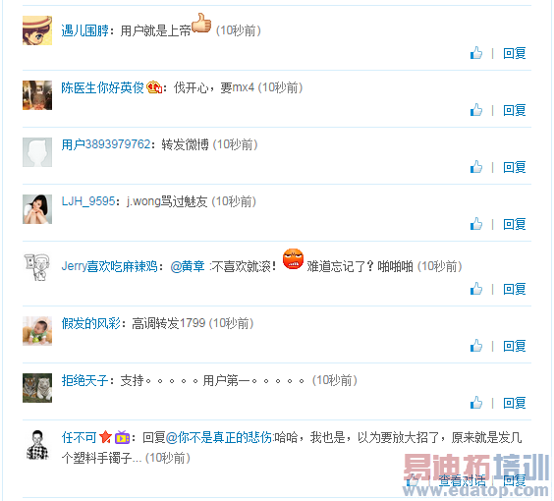The height and width of the screenshot is (501, 554).
Task: Click thumbs-up on 用户3893979762's comment
Action: pyautogui.click(x=476, y=167)
